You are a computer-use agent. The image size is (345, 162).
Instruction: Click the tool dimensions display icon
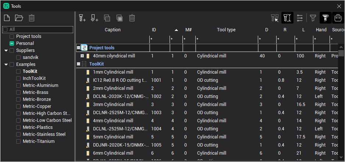click(x=287, y=18)
